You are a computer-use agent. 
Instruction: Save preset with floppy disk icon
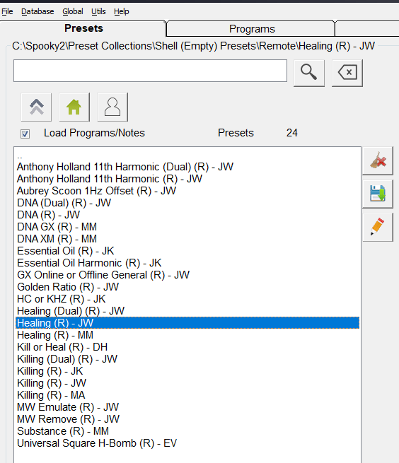[x=378, y=194]
